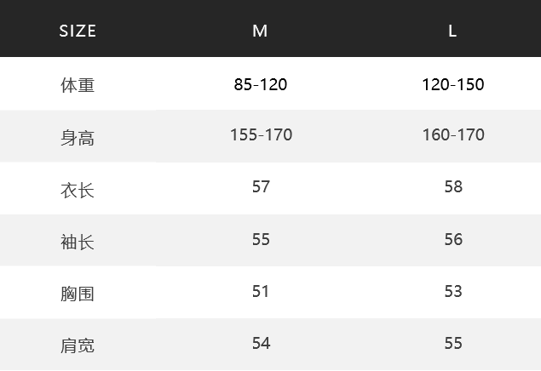Image resolution: width=541 pixels, height=371 pixels.
Task: Select the L shoulder width 55 cell
Action: tap(453, 344)
